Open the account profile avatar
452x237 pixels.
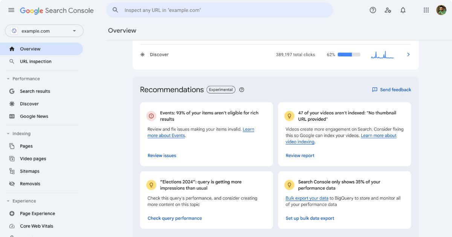(441, 10)
